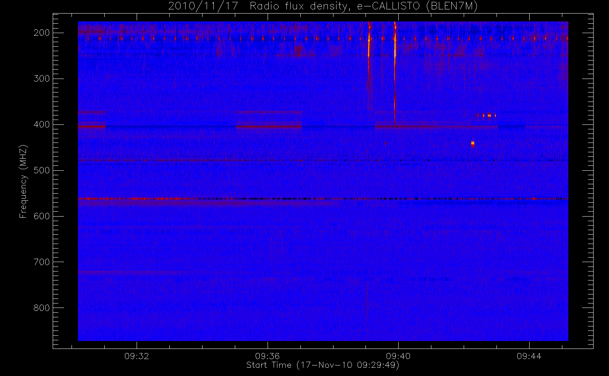The width and height of the screenshot is (609, 376).
Task: Select the 400 frequency tick label
Action: [x=42, y=124]
